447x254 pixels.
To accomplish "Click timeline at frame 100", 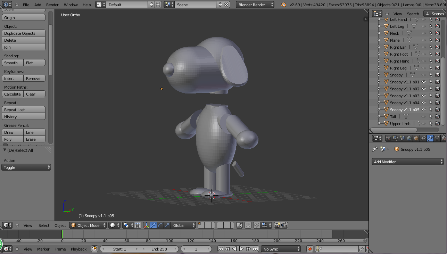I will pos(169,234).
